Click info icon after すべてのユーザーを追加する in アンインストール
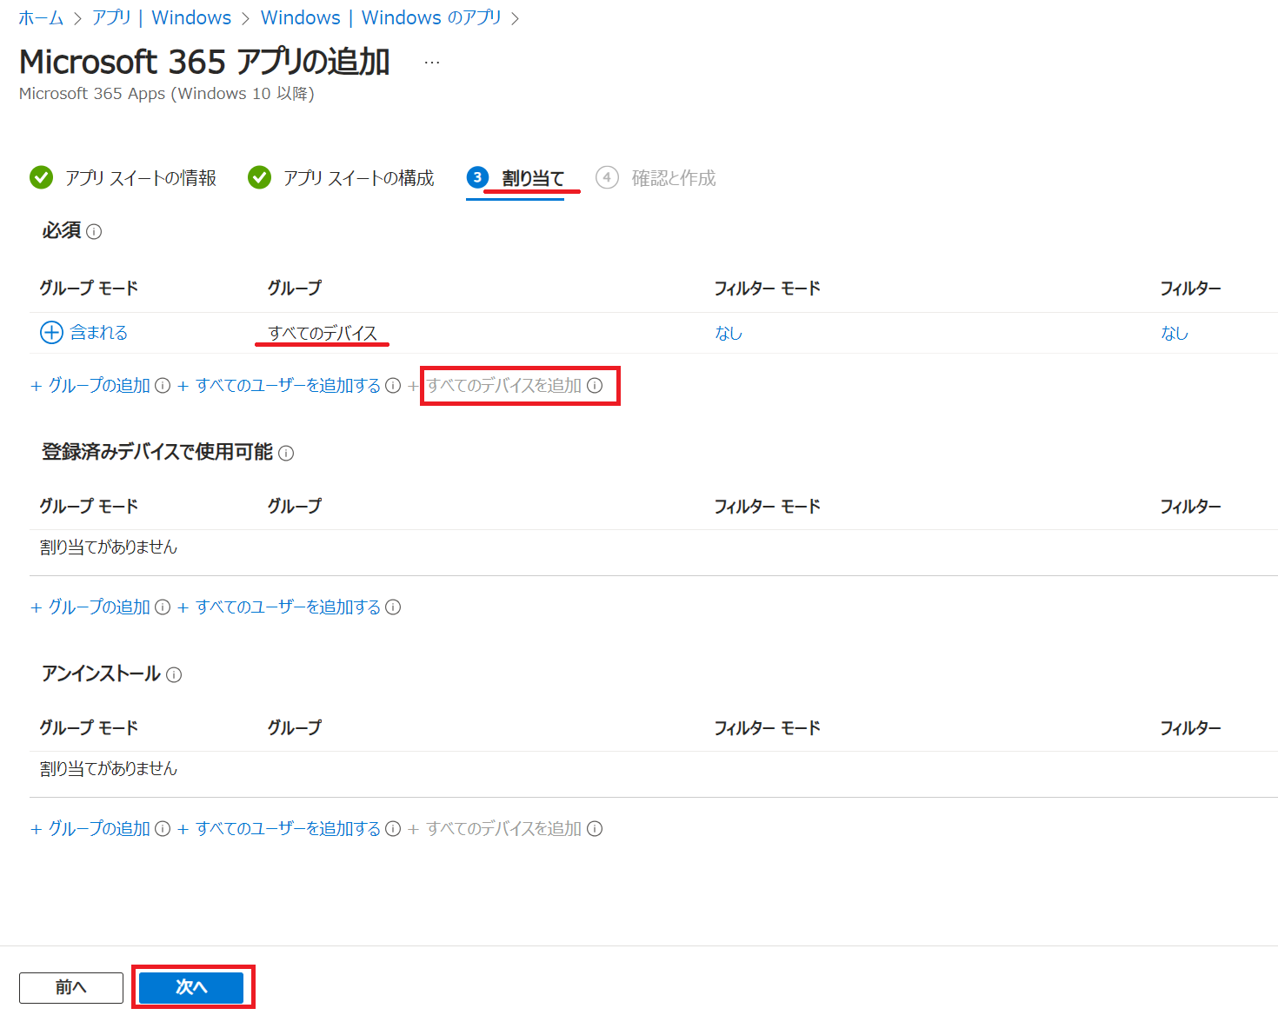1278x1015 pixels. [x=393, y=829]
